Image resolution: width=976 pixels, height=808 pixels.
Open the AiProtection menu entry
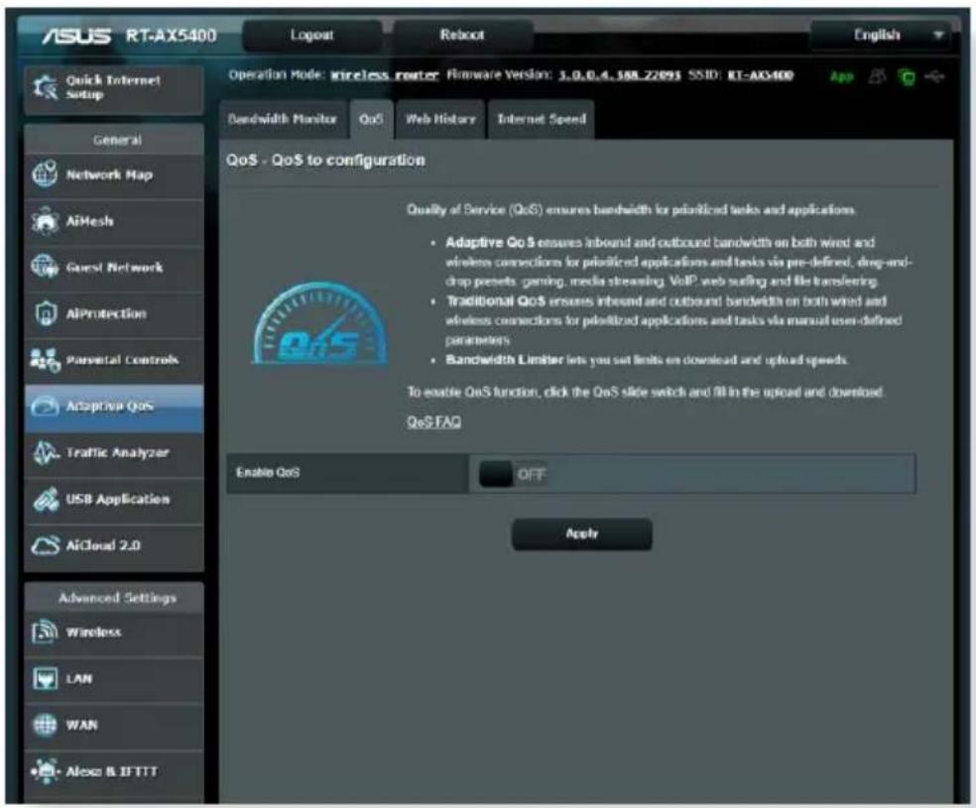(114, 314)
